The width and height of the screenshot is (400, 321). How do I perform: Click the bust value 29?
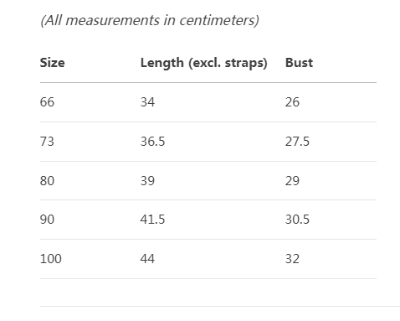click(x=292, y=181)
